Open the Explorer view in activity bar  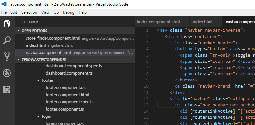(x=7, y=24)
